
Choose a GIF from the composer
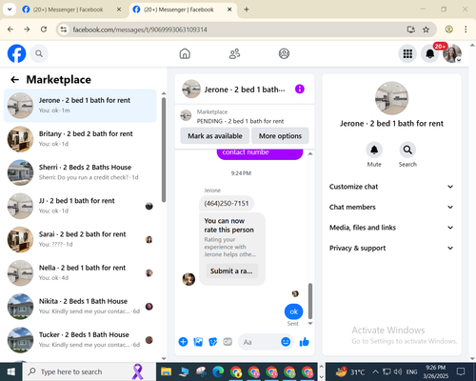[x=228, y=342]
